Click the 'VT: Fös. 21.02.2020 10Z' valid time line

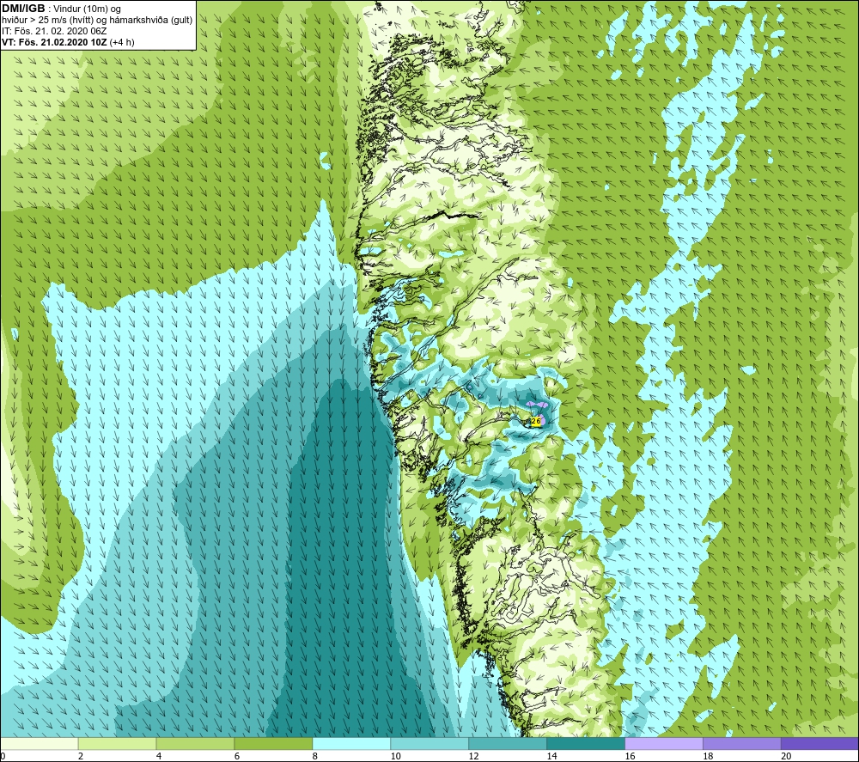[x=68, y=42]
